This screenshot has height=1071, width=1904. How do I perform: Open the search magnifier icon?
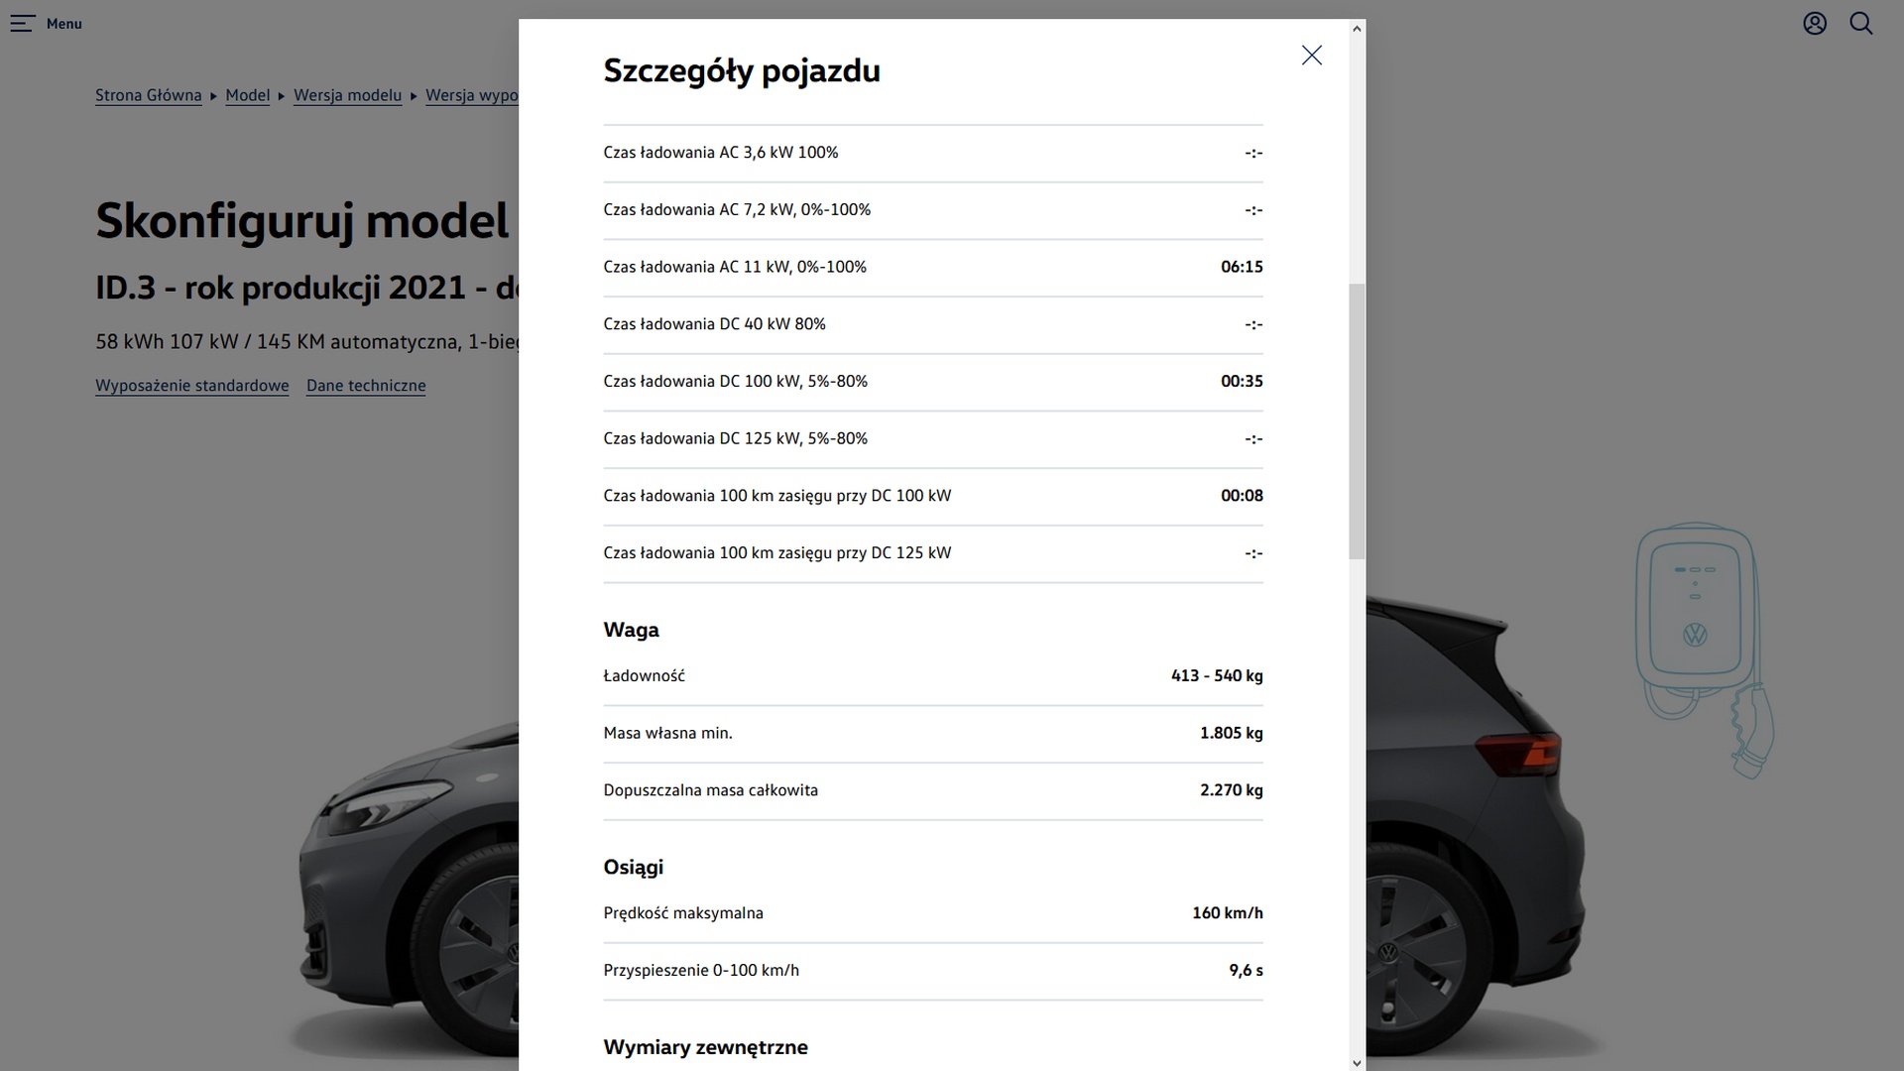1861,24
